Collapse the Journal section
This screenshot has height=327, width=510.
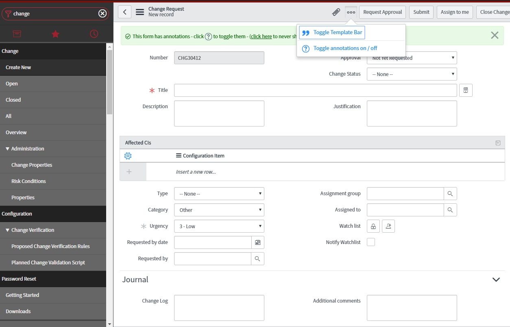pos(496,280)
